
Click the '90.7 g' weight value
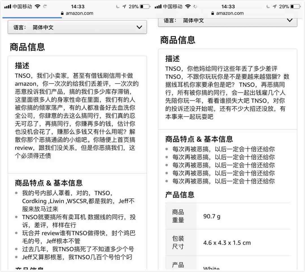click(x=212, y=216)
